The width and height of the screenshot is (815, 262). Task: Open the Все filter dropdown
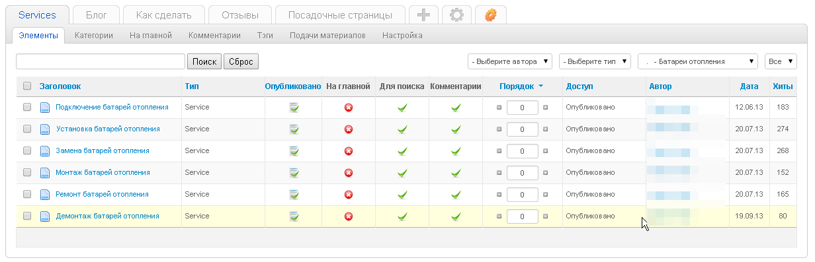point(781,61)
